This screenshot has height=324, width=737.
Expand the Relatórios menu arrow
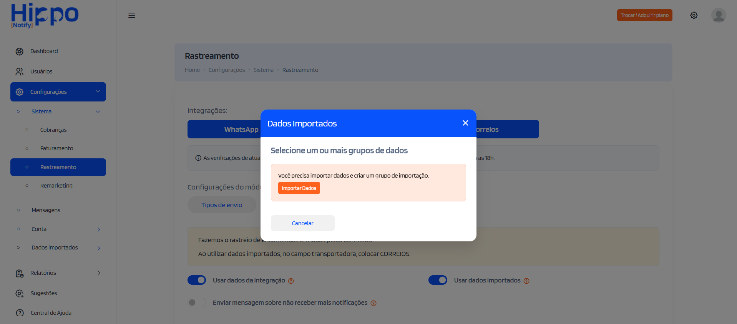99,273
